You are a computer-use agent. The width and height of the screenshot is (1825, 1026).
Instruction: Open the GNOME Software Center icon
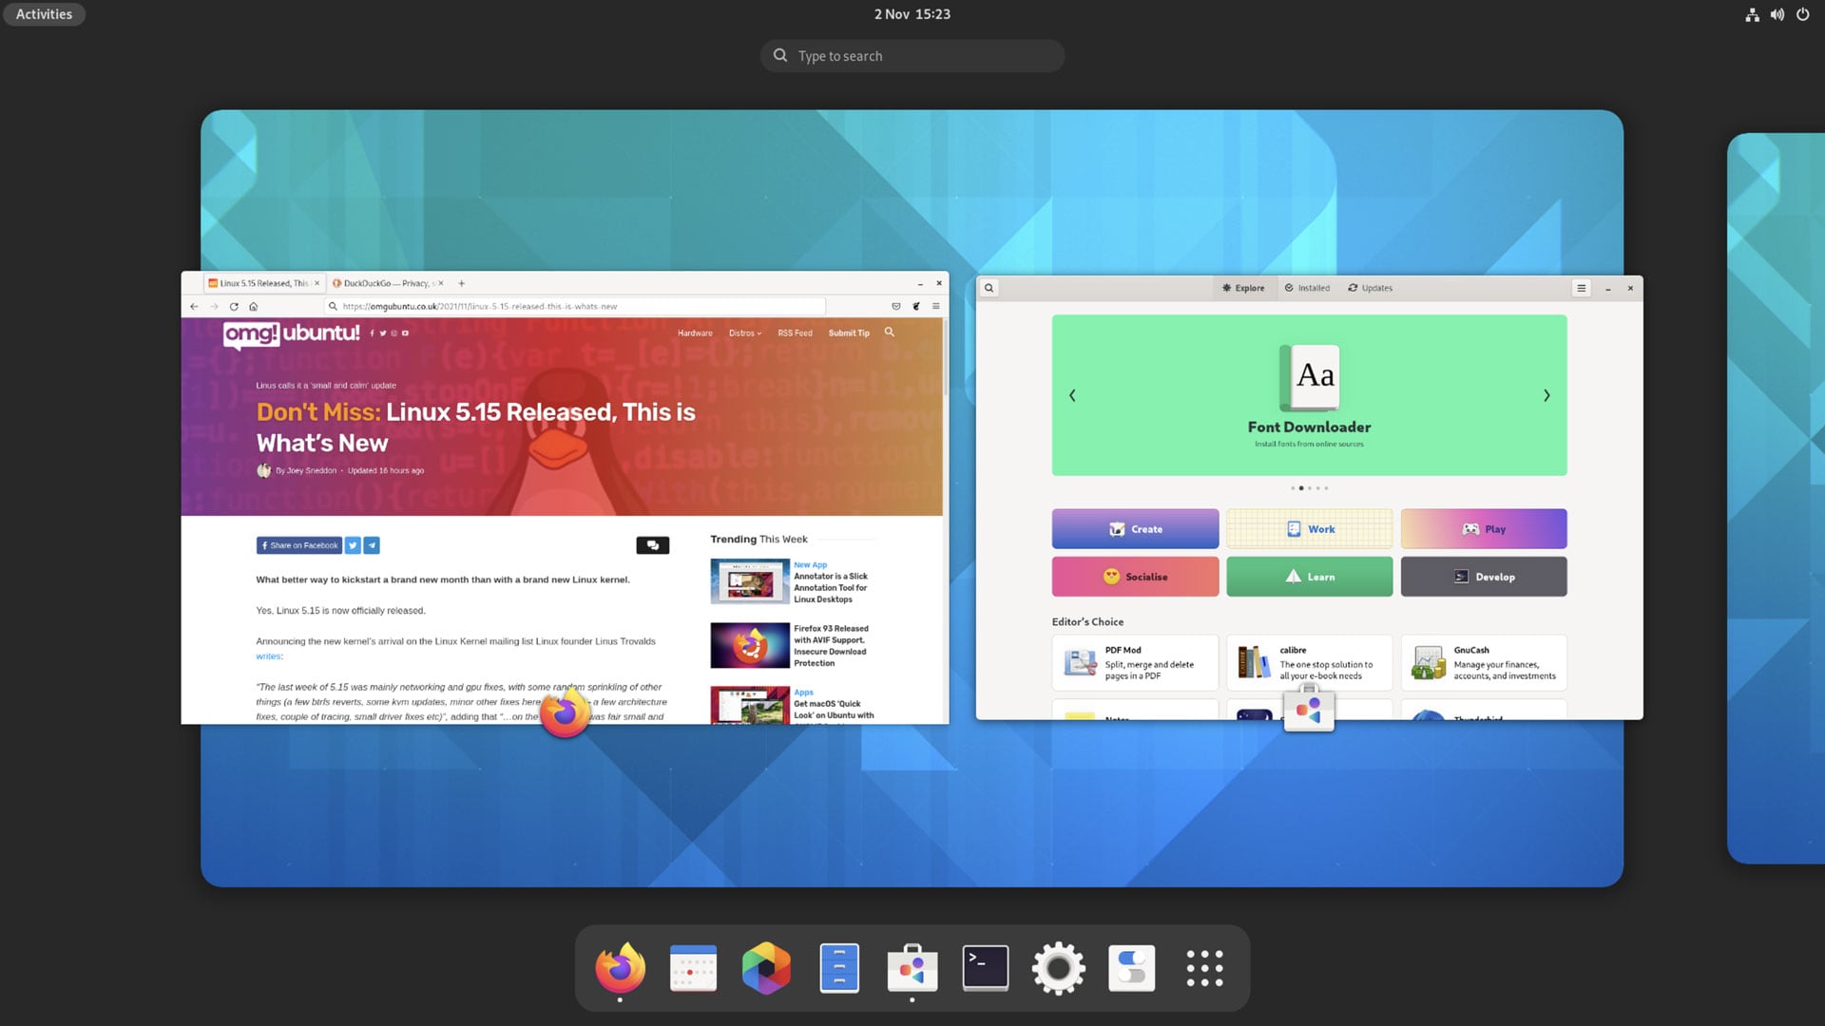[912, 967]
